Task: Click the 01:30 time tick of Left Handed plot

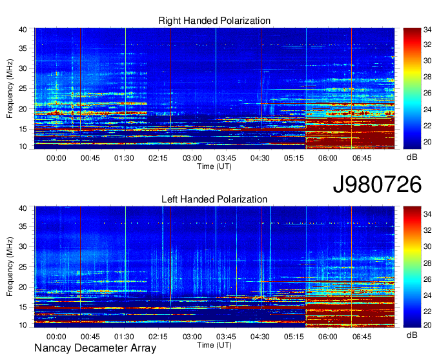Action: point(124,337)
